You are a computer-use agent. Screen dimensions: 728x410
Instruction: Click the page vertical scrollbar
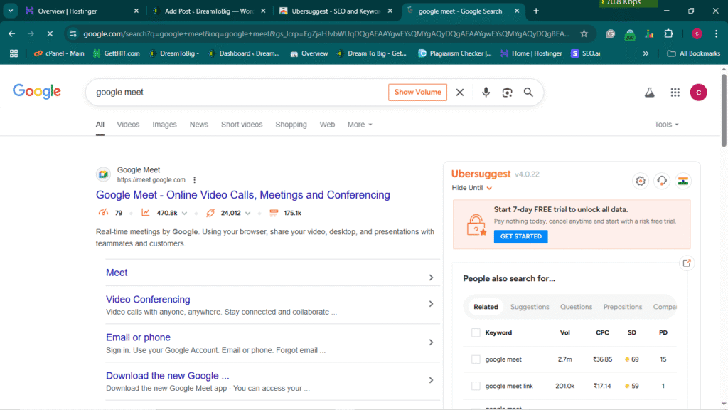(x=723, y=214)
